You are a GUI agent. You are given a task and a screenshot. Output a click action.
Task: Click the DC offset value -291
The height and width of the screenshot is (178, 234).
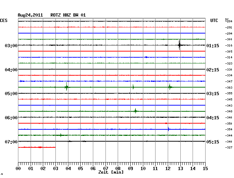229,27
